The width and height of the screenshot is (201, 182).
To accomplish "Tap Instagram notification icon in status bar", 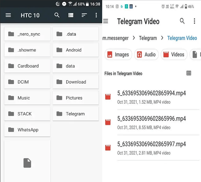I will coord(117,6).
